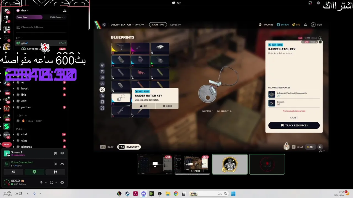This screenshot has width=353, height=198.
Task: Click the invite people icon
Action: pos(65,10)
